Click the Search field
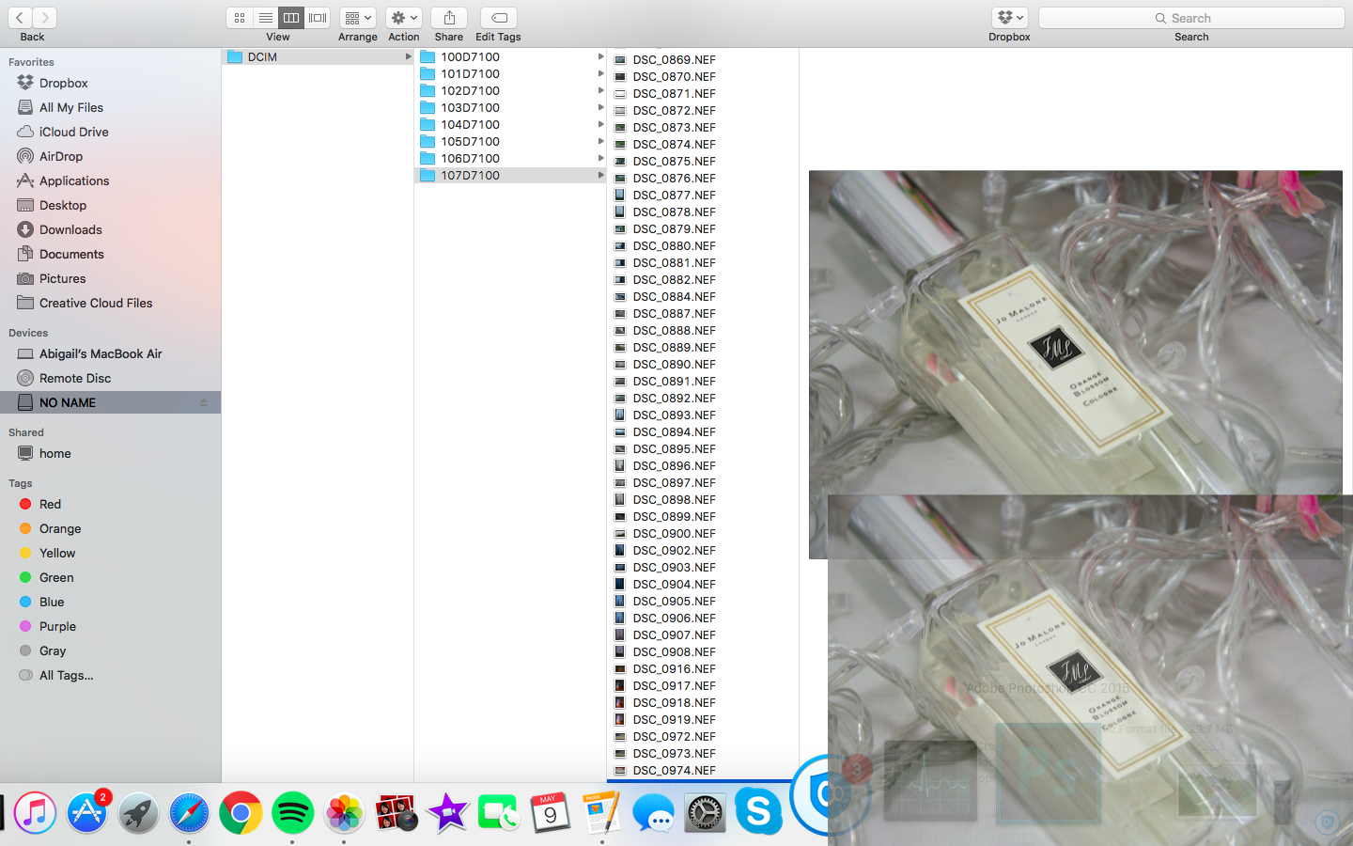1353x846 pixels. [x=1191, y=18]
